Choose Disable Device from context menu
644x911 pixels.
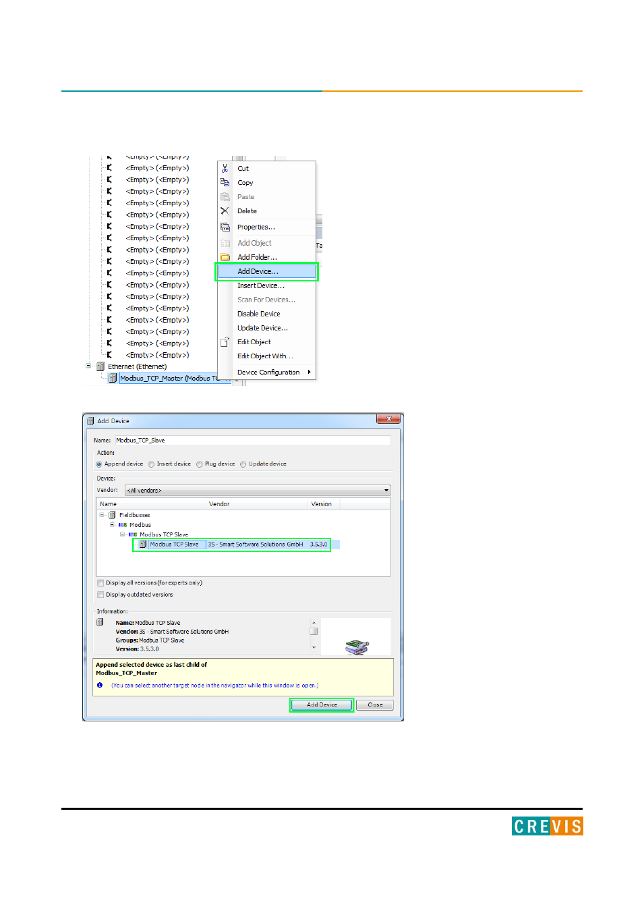[x=266, y=314]
